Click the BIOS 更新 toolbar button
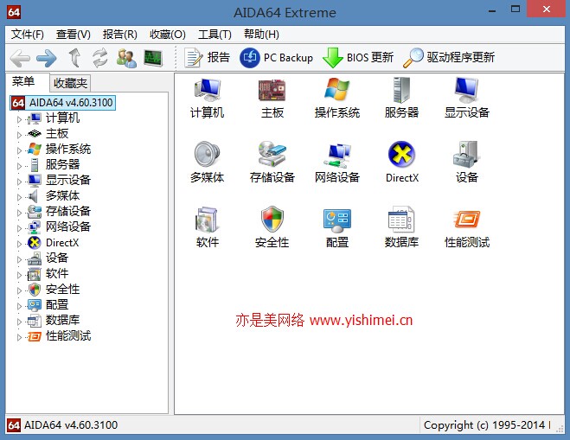 358,57
